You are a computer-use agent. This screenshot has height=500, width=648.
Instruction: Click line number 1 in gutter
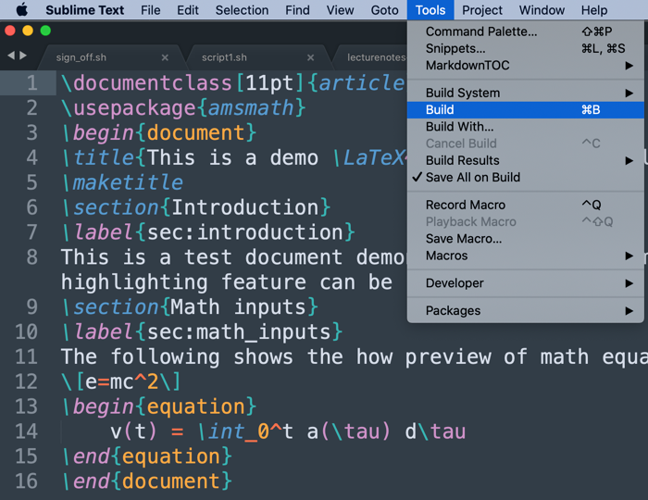click(32, 83)
